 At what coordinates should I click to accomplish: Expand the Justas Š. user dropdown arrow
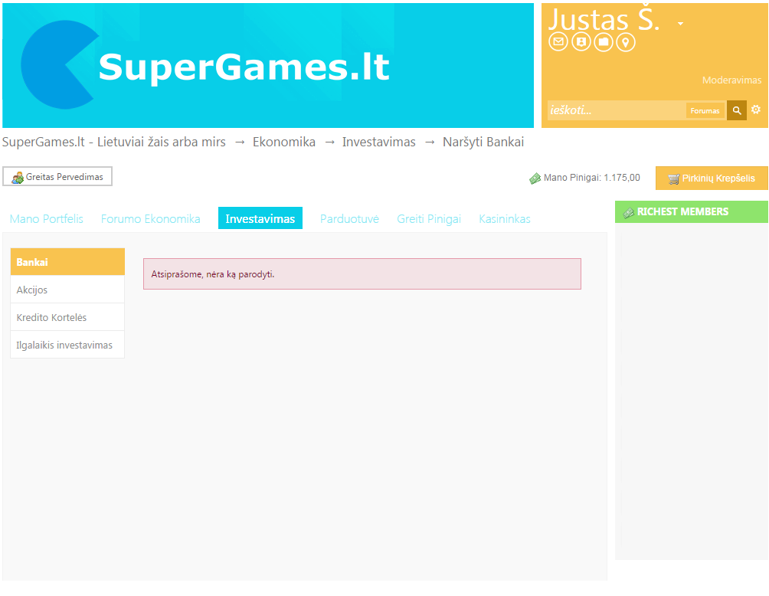pyautogui.click(x=680, y=24)
